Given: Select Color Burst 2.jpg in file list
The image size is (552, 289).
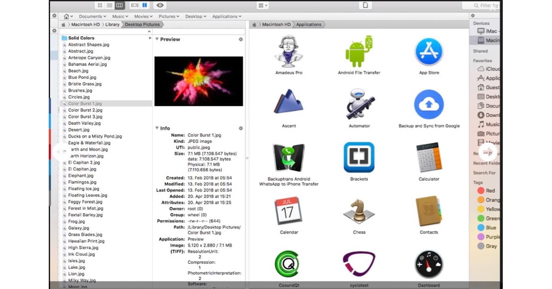Looking at the screenshot, I should point(85,110).
